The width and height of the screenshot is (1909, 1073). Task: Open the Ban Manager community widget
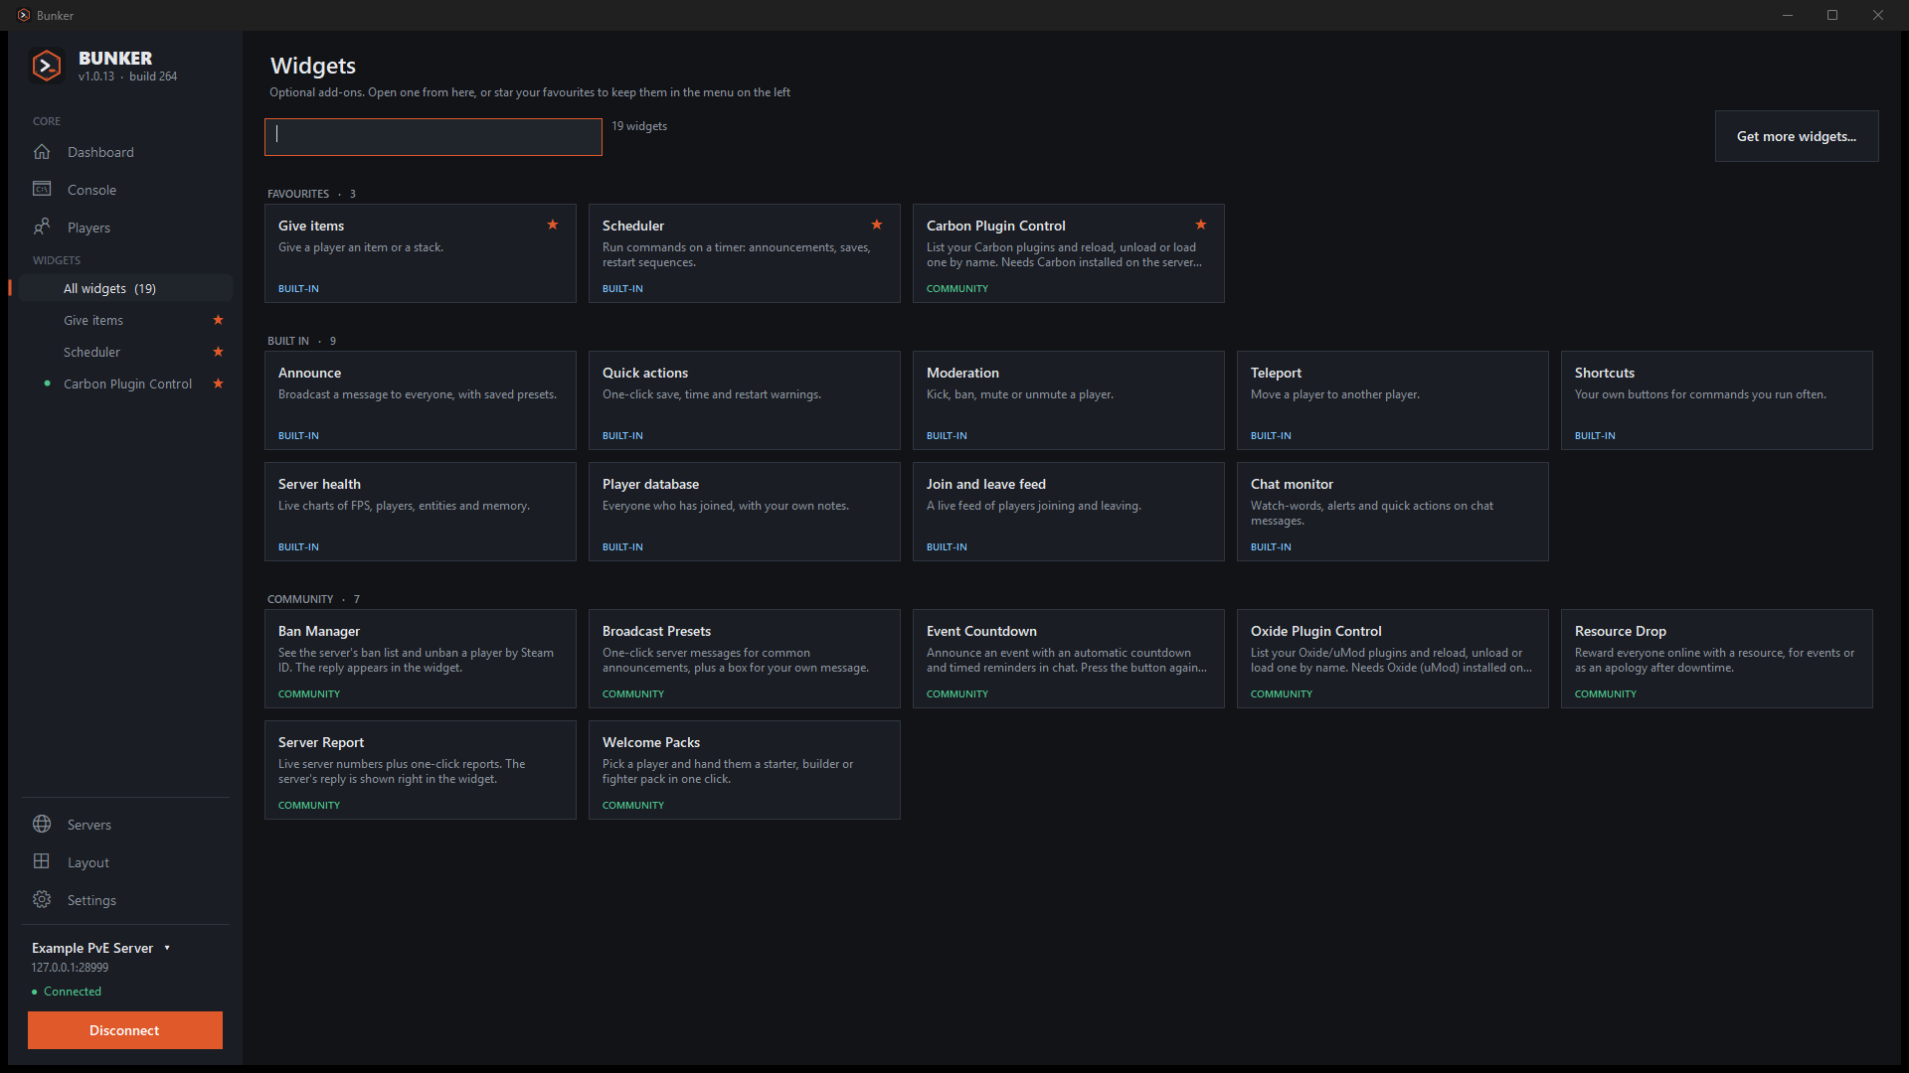(x=421, y=659)
